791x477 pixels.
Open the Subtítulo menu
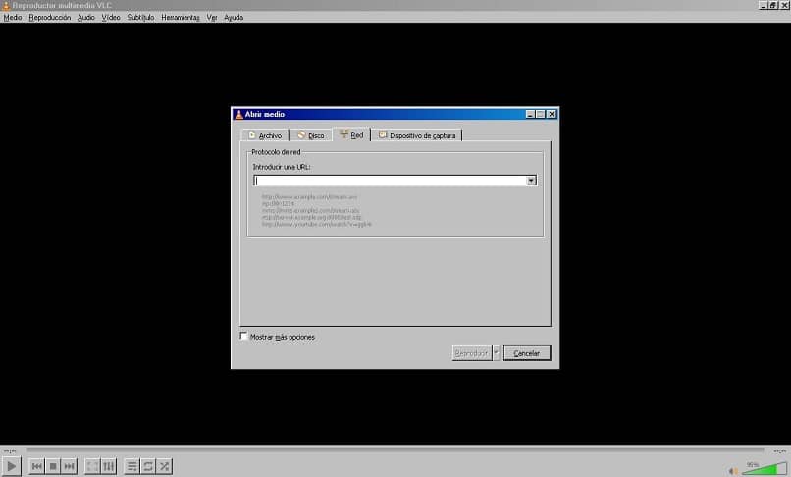point(140,17)
